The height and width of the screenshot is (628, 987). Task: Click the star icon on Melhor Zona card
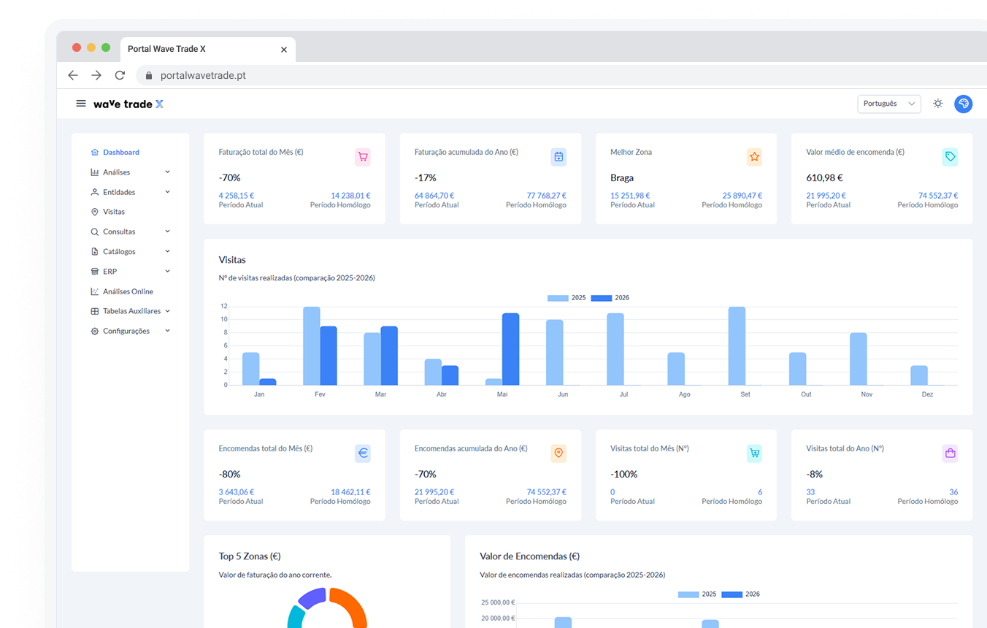click(754, 156)
